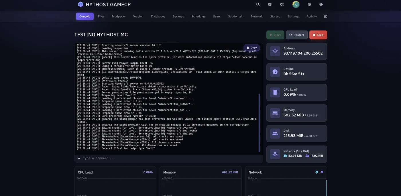
Task: Click the uptime value 0h 56m 51s
Action: (294, 74)
